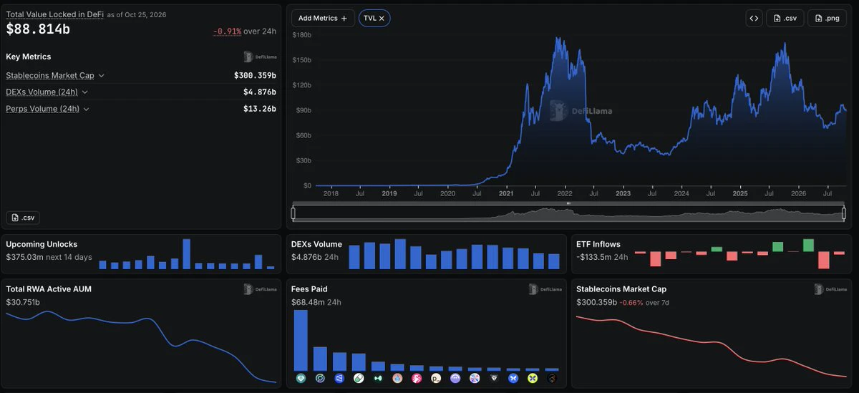Screen dimensions: 859x393
Task: Click the blue triangle-logo icon under Fees Paid
Action: 339,378
